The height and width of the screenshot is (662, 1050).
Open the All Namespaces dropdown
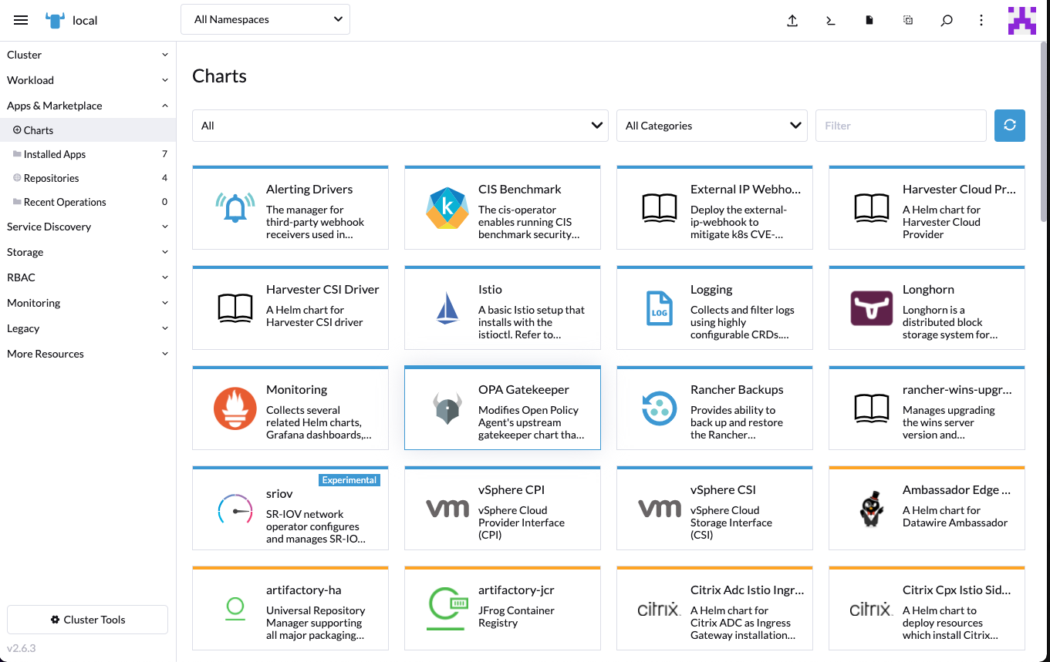(x=265, y=18)
